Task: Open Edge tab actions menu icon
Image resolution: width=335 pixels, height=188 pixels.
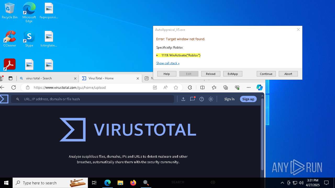Action: tap(10, 78)
